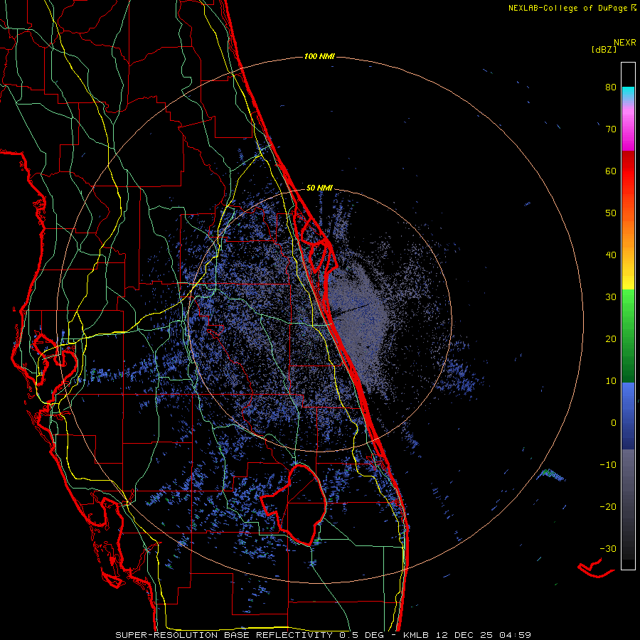Select the 30 value on the dBZ scale
This screenshot has height=640, width=640.
(611, 297)
